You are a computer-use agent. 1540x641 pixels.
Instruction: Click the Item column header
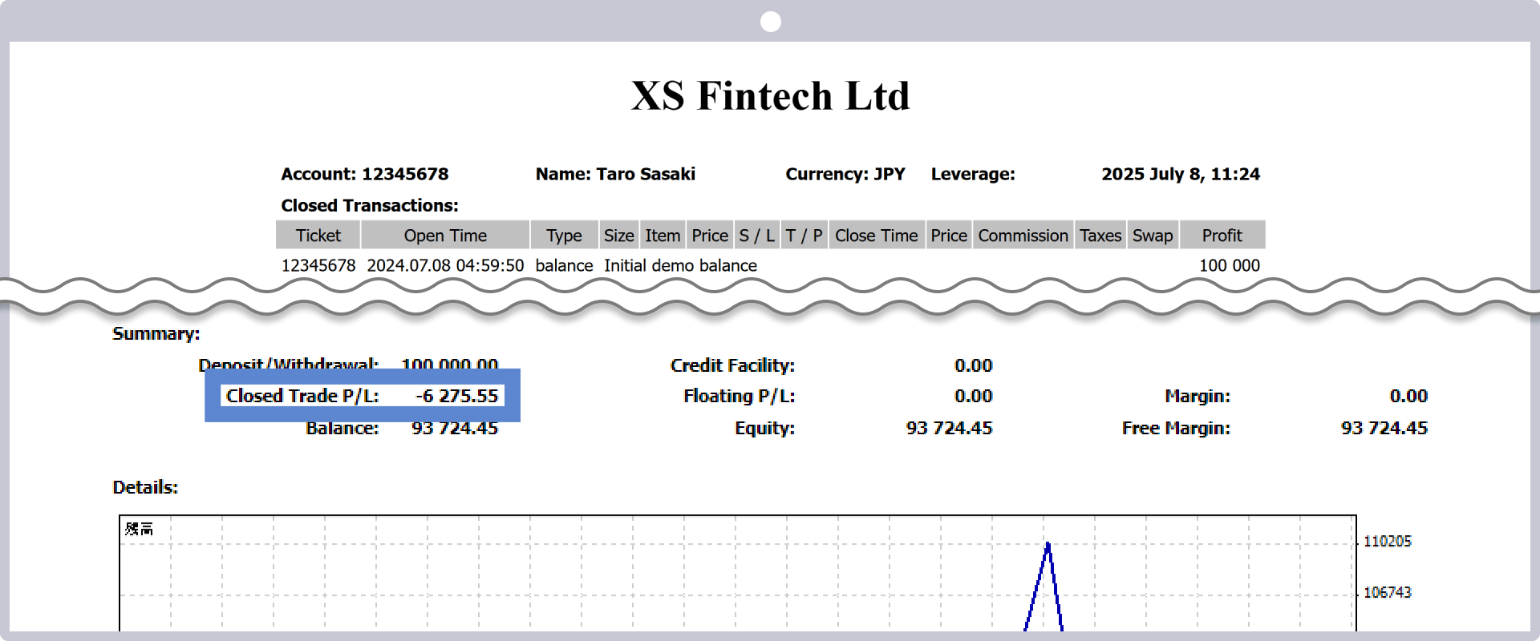tap(663, 236)
